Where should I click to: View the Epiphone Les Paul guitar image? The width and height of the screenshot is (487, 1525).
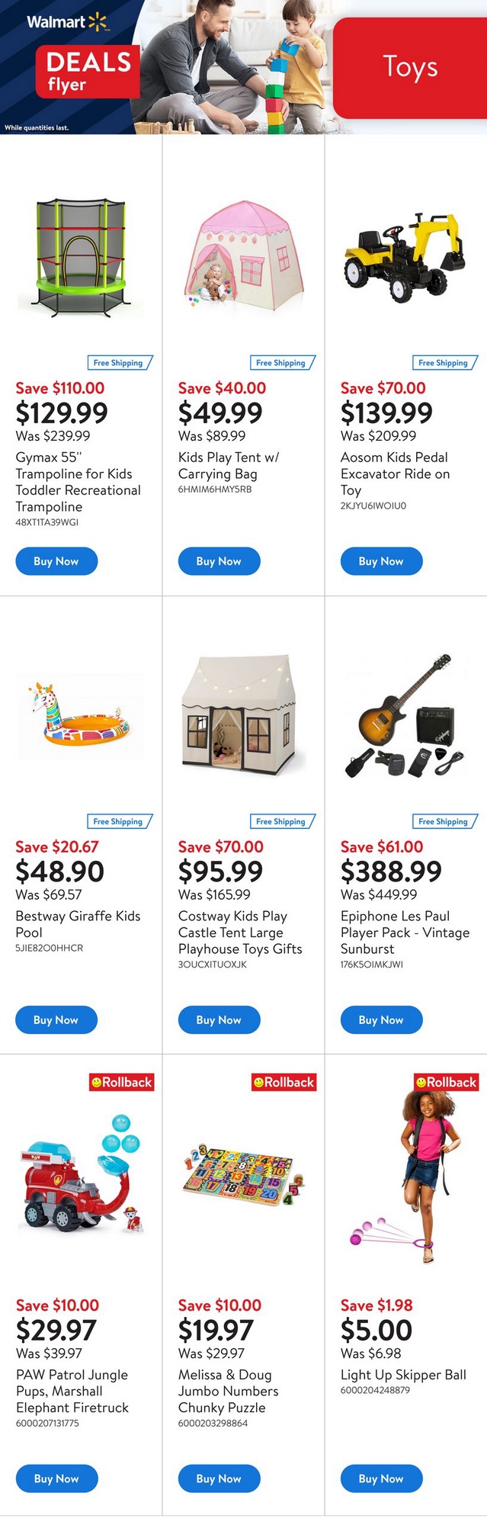pyautogui.click(x=405, y=715)
